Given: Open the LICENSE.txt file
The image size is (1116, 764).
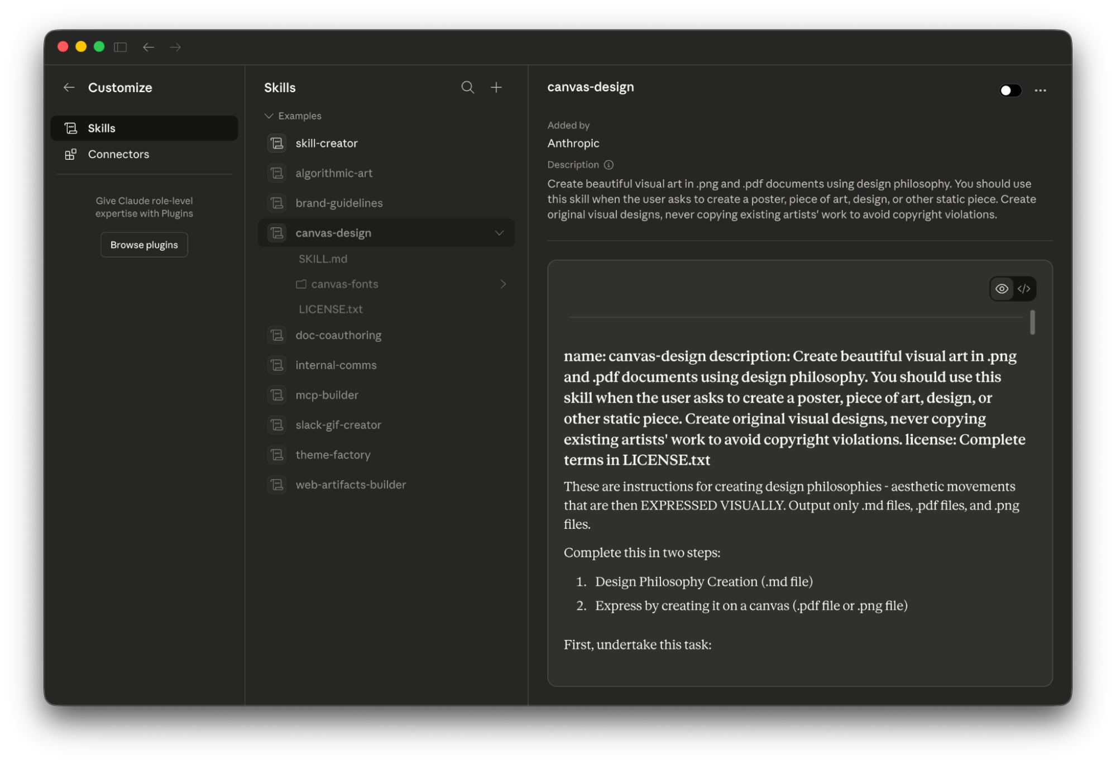Looking at the screenshot, I should coord(331,309).
